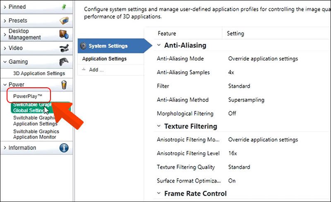Screen dimensions: 331x202
Task: Change the Anti-Aliasing Samples 4x value
Action: [x=231, y=72]
